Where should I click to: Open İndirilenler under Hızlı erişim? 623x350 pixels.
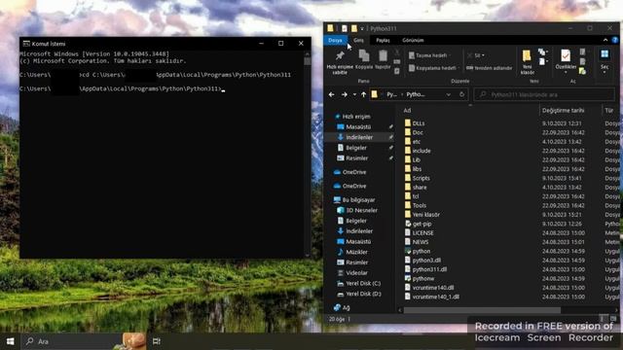[x=354, y=137]
